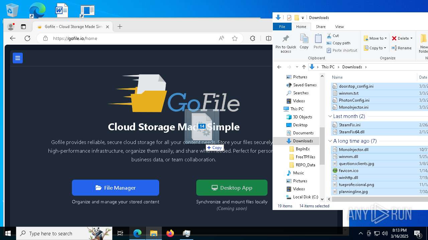Open the File tab in Explorer
The image size is (428, 240).
[282, 27]
